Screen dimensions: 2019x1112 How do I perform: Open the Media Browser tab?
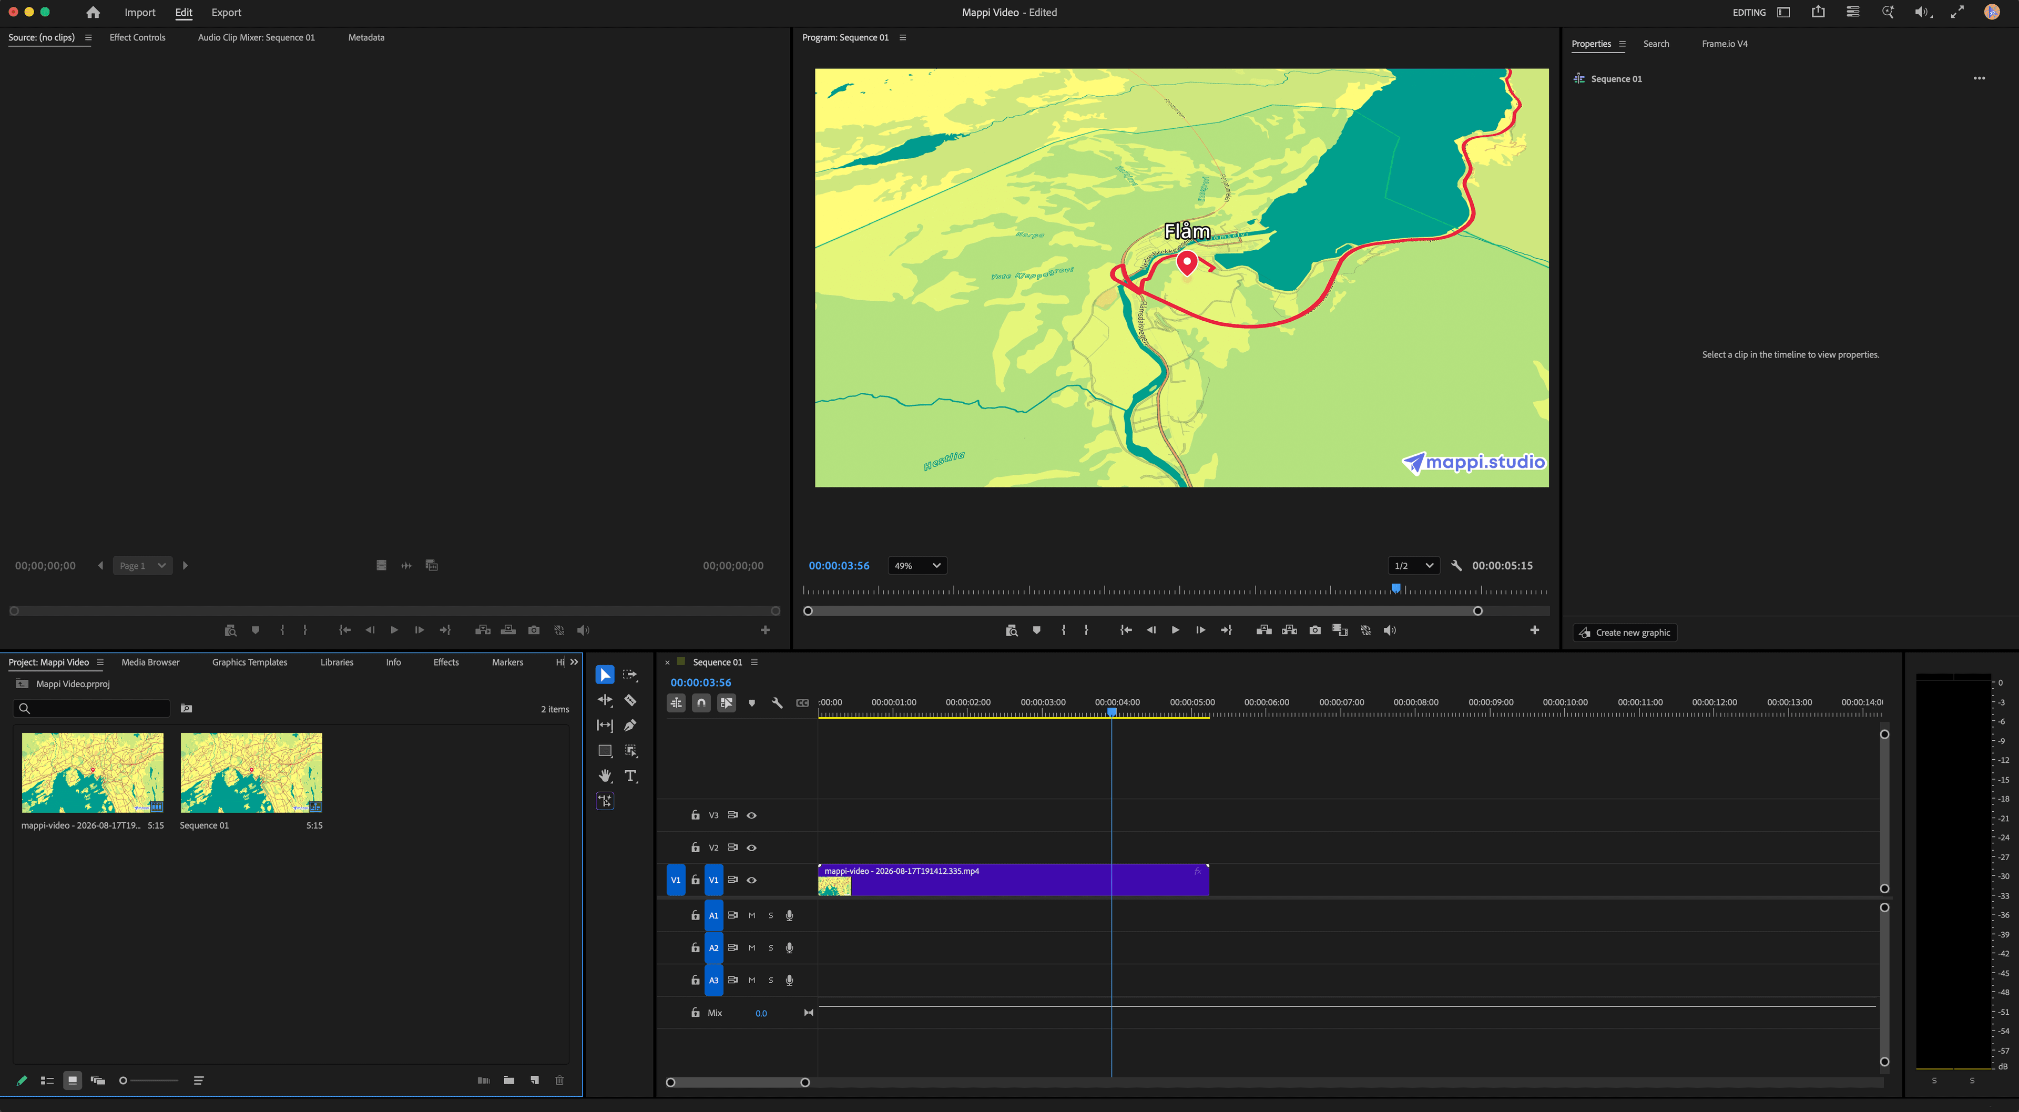click(x=150, y=662)
